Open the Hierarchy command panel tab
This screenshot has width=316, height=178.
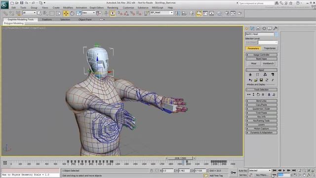pyautogui.click(x=258, y=29)
